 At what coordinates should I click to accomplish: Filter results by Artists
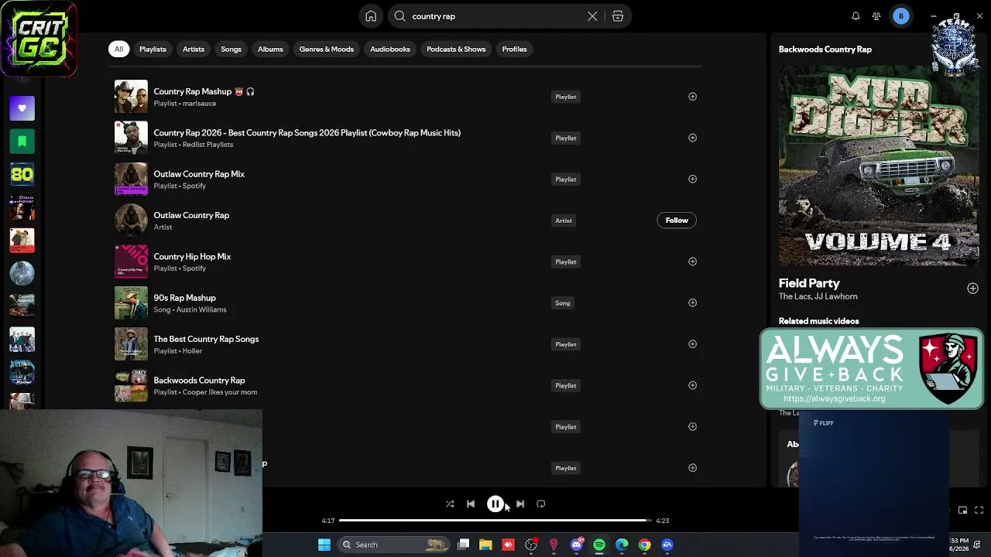[x=194, y=49]
